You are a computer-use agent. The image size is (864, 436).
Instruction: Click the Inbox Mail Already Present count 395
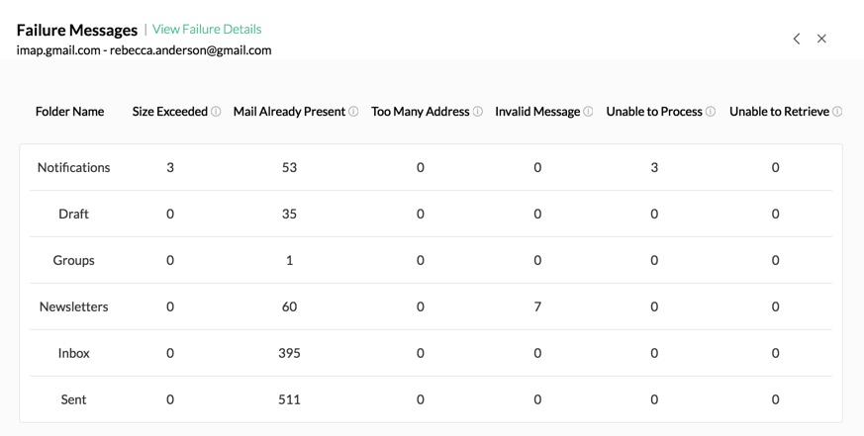[289, 354]
